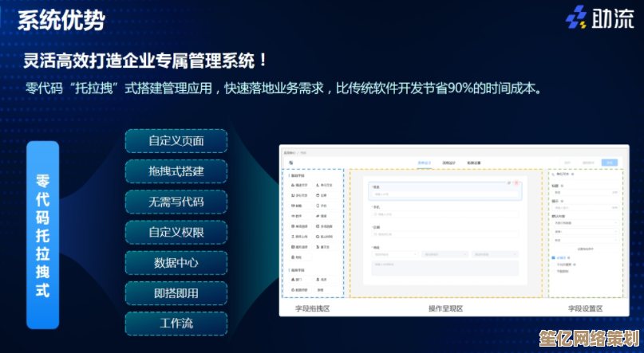Image resolution: width=644 pixels, height=353 pixels.
Task: Delete the selected 姓名 field with red icon
Action: 516,182
